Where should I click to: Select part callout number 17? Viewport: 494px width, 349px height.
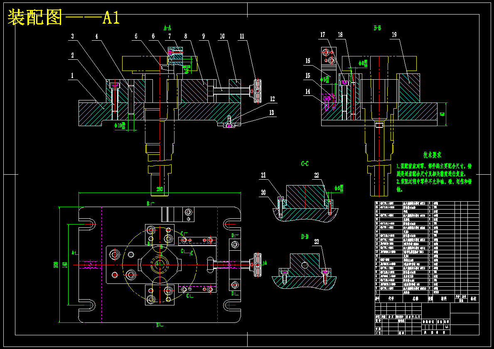322,34
